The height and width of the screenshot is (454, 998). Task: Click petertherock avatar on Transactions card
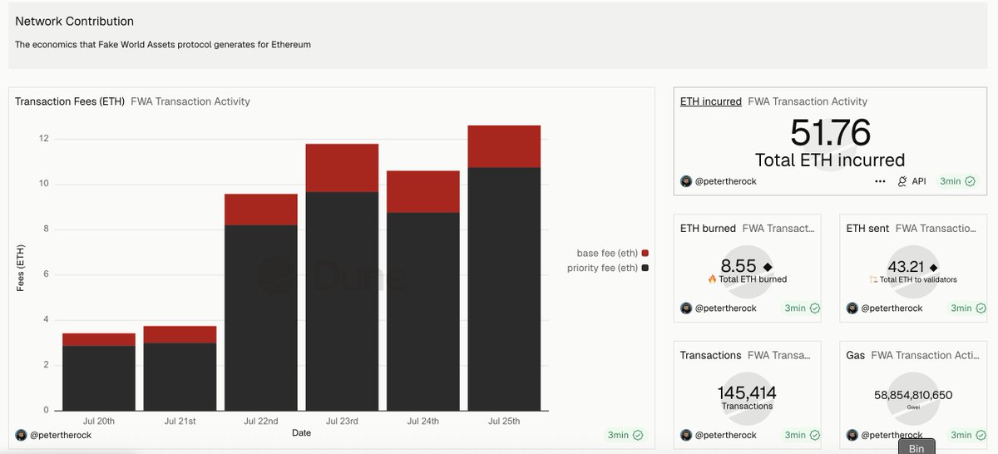[686, 435]
